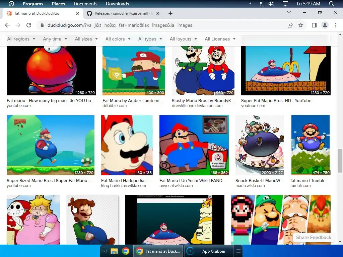Open the Documents menu
The image size is (343, 257).
(x=85, y=4)
